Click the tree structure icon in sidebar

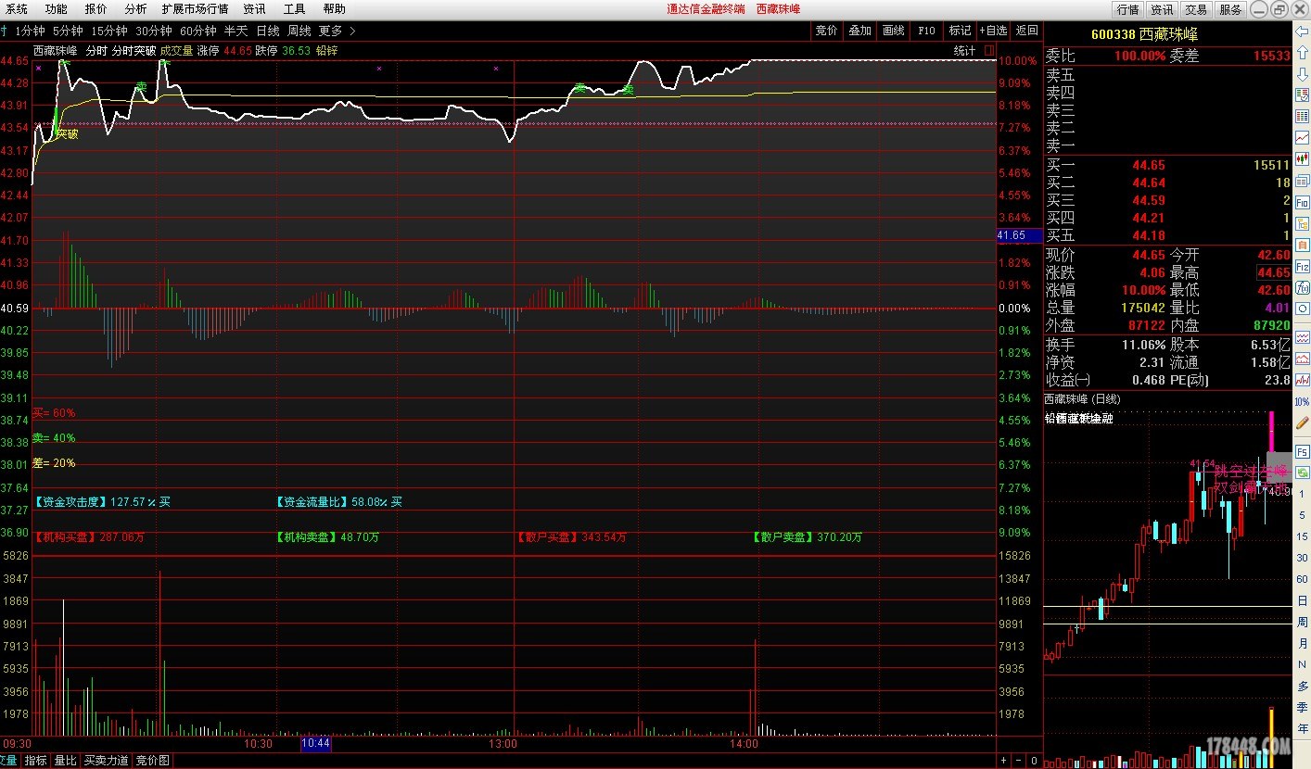tap(1302, 223)
